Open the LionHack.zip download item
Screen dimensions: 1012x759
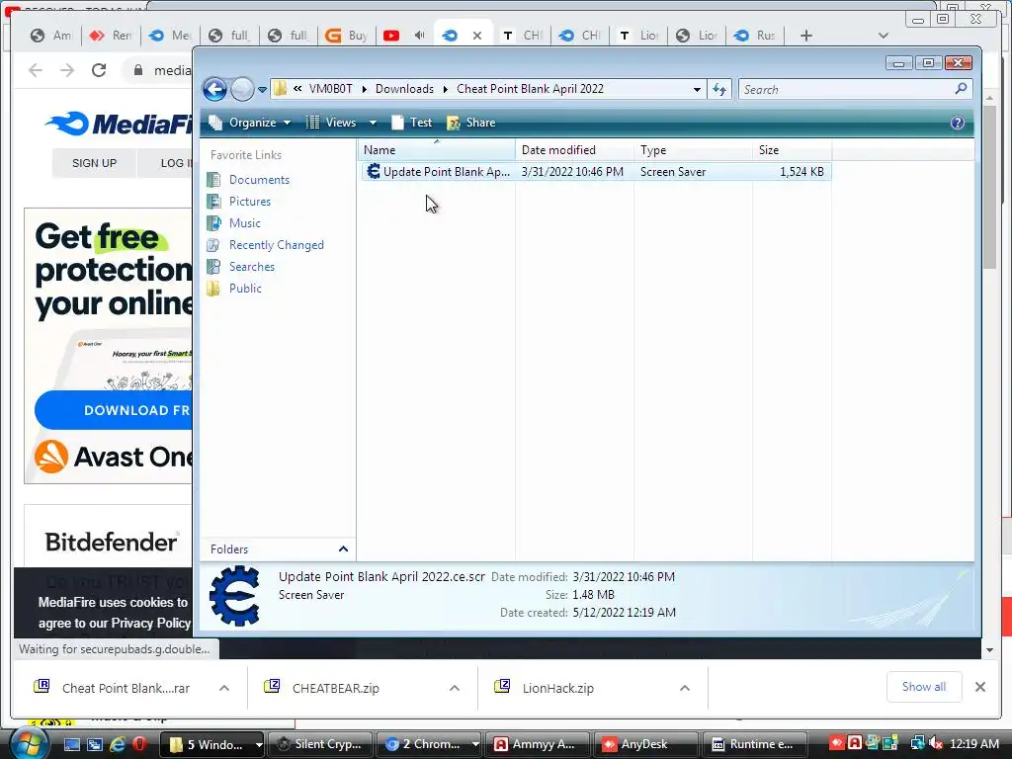pyautogui.click(x=557, y=688)
